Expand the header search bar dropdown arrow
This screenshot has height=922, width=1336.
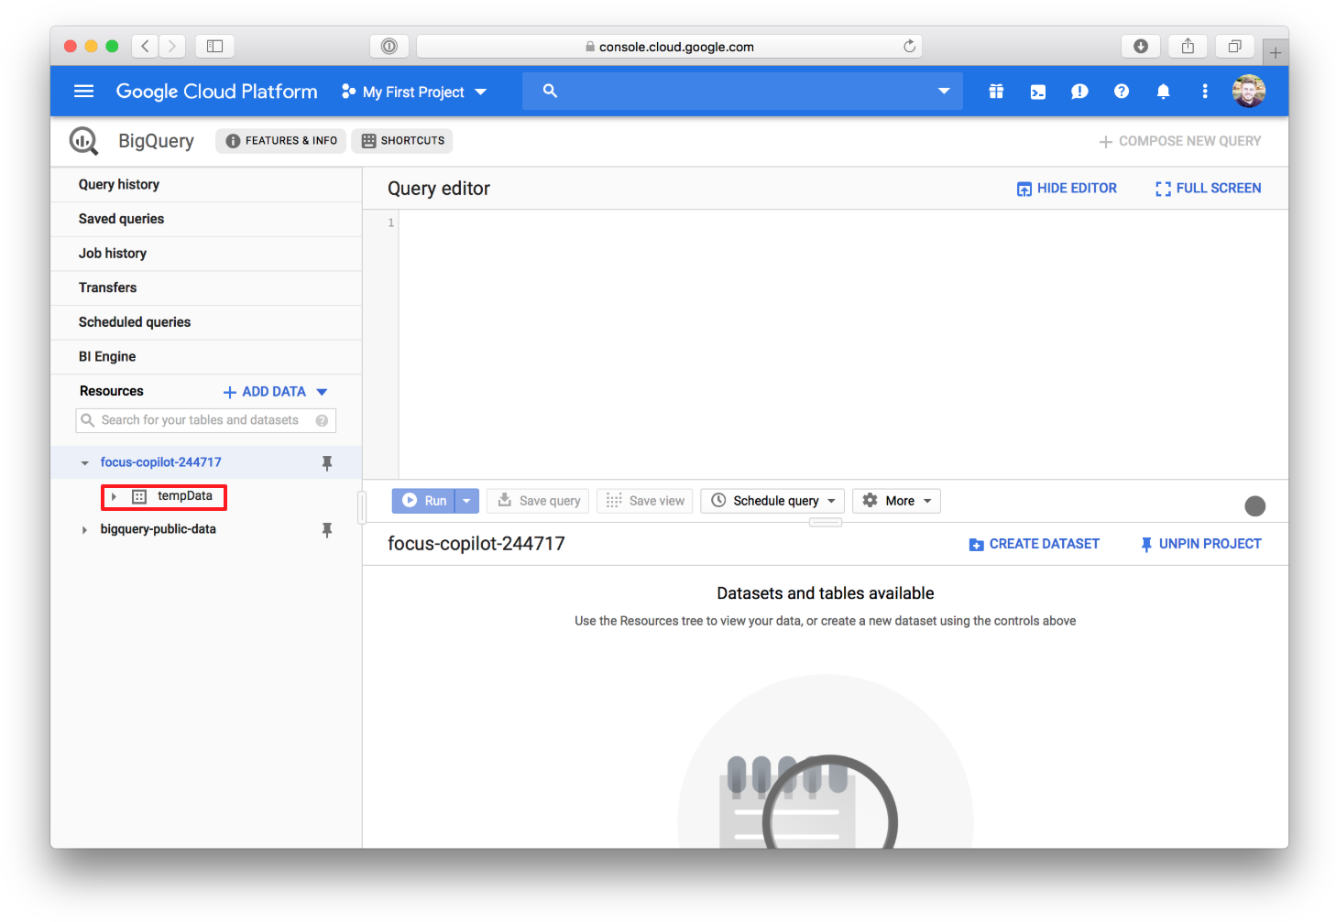point(944,91)
